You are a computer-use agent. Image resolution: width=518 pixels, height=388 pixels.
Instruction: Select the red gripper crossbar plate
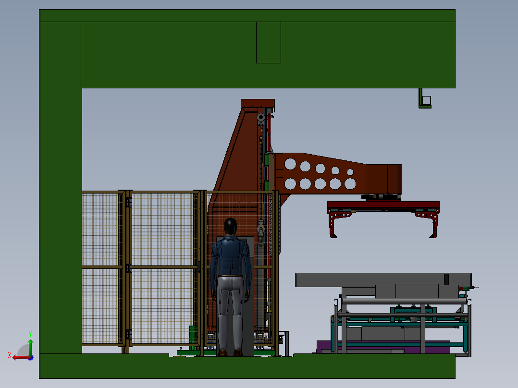(383, 206)
